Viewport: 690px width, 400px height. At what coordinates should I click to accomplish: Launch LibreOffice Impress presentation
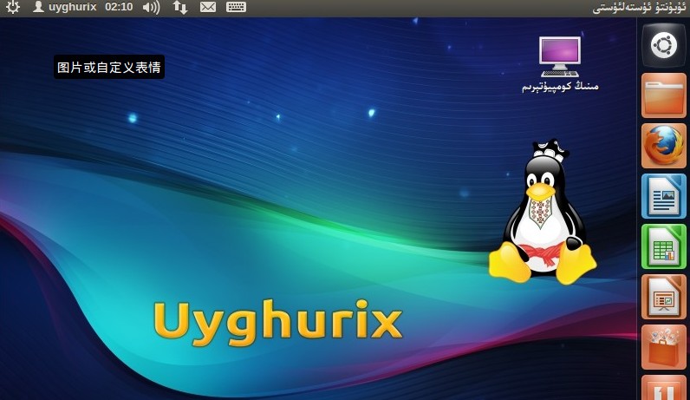click(664, 297)
